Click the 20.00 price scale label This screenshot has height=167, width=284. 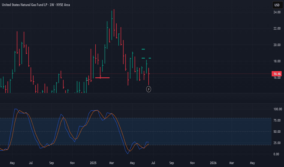point(277,45)
